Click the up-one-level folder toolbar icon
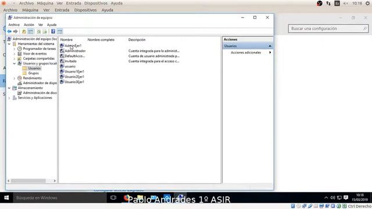372x209 pixels. (24, 31)
